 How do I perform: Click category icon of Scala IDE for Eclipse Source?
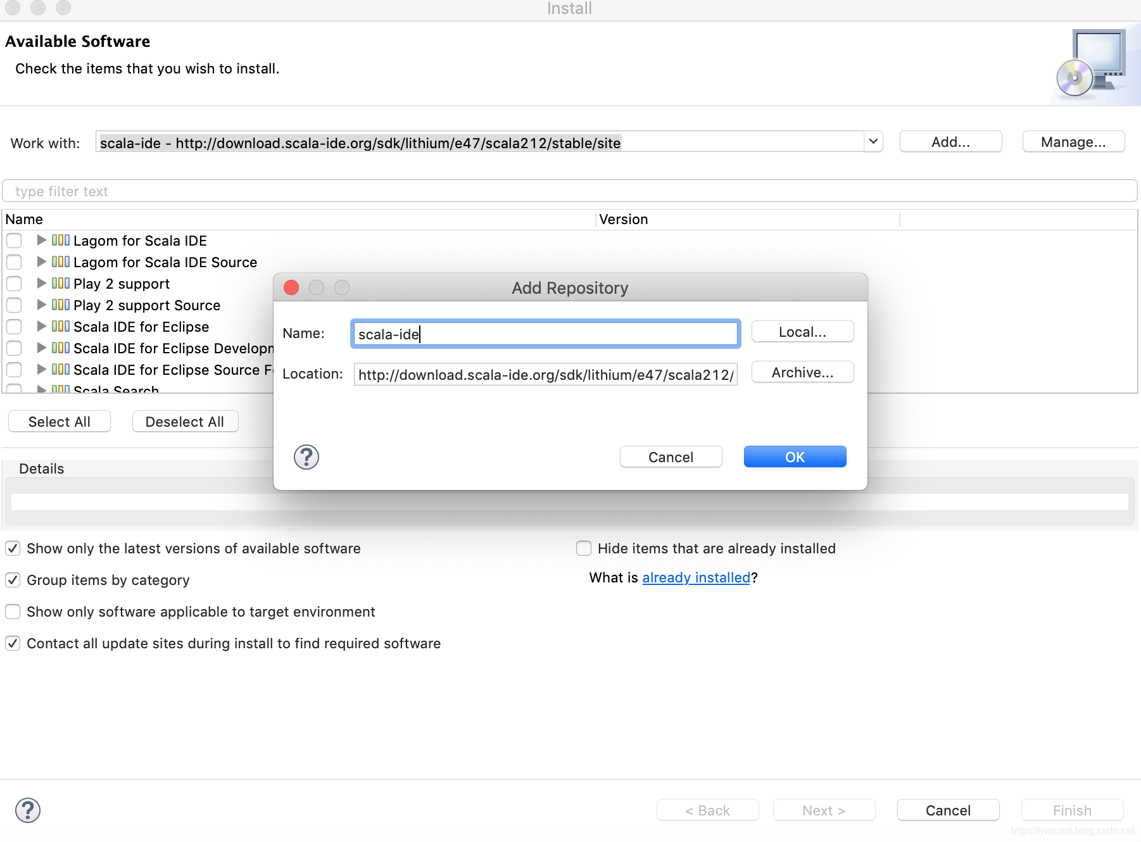(61, 369)
